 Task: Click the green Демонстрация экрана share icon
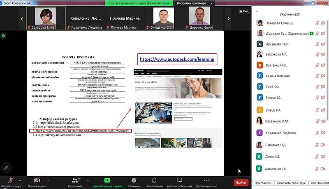(x=107, y=180)
